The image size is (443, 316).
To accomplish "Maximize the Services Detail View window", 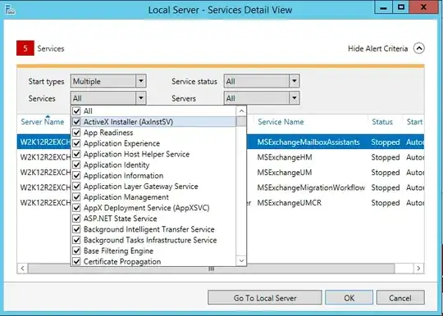I will (x=400, y=7).
